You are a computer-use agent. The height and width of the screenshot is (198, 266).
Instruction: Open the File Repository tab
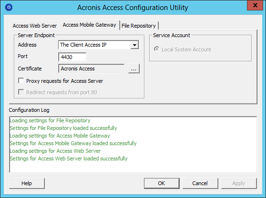point(139,26)
